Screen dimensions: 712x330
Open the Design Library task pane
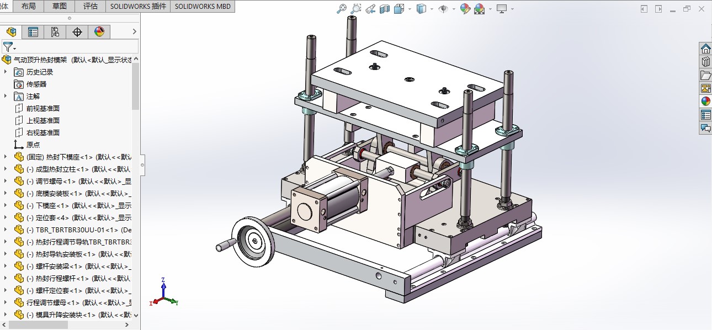705,62
